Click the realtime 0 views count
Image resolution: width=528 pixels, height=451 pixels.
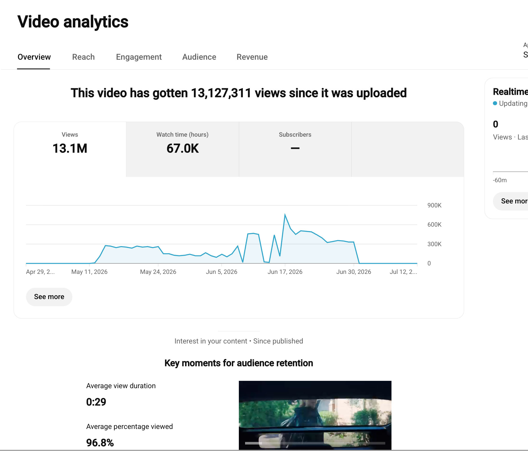pyautogui.click(x=495, y=124)
